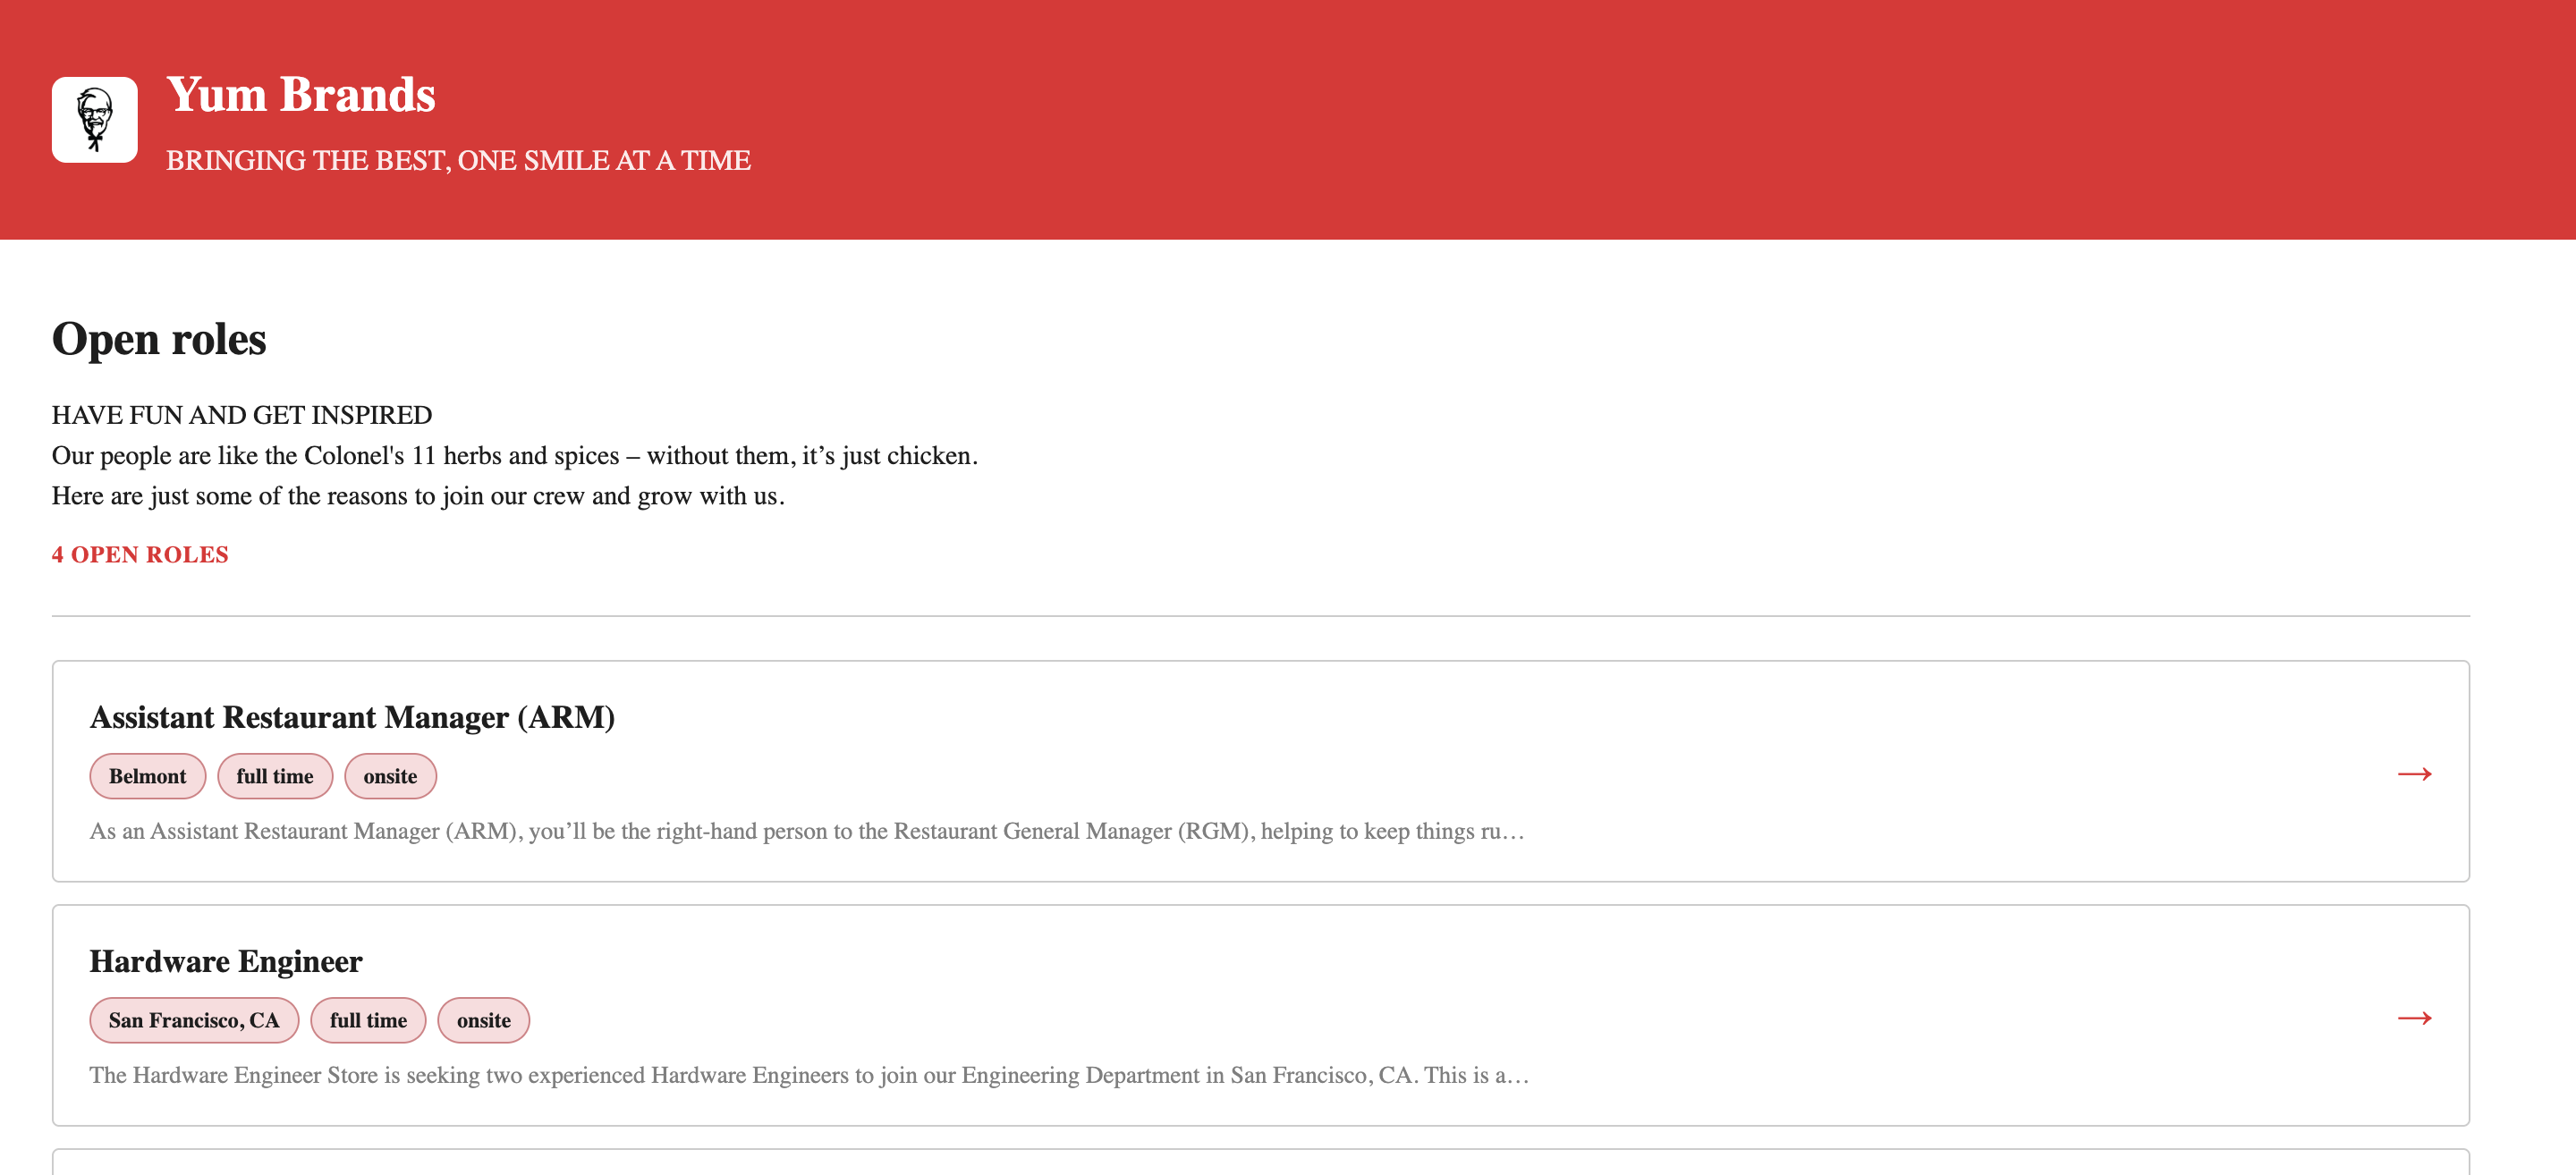Image resolution: width=2576 pixels, height=1175 pixels.
Task: Click full time tag on Assistant Restaurant Manager
Action: (x=275, y=776)
